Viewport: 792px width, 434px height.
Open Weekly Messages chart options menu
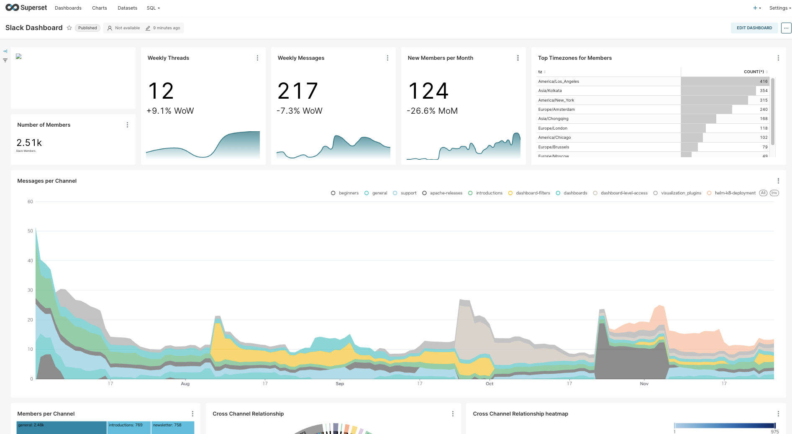coord(387,58)
